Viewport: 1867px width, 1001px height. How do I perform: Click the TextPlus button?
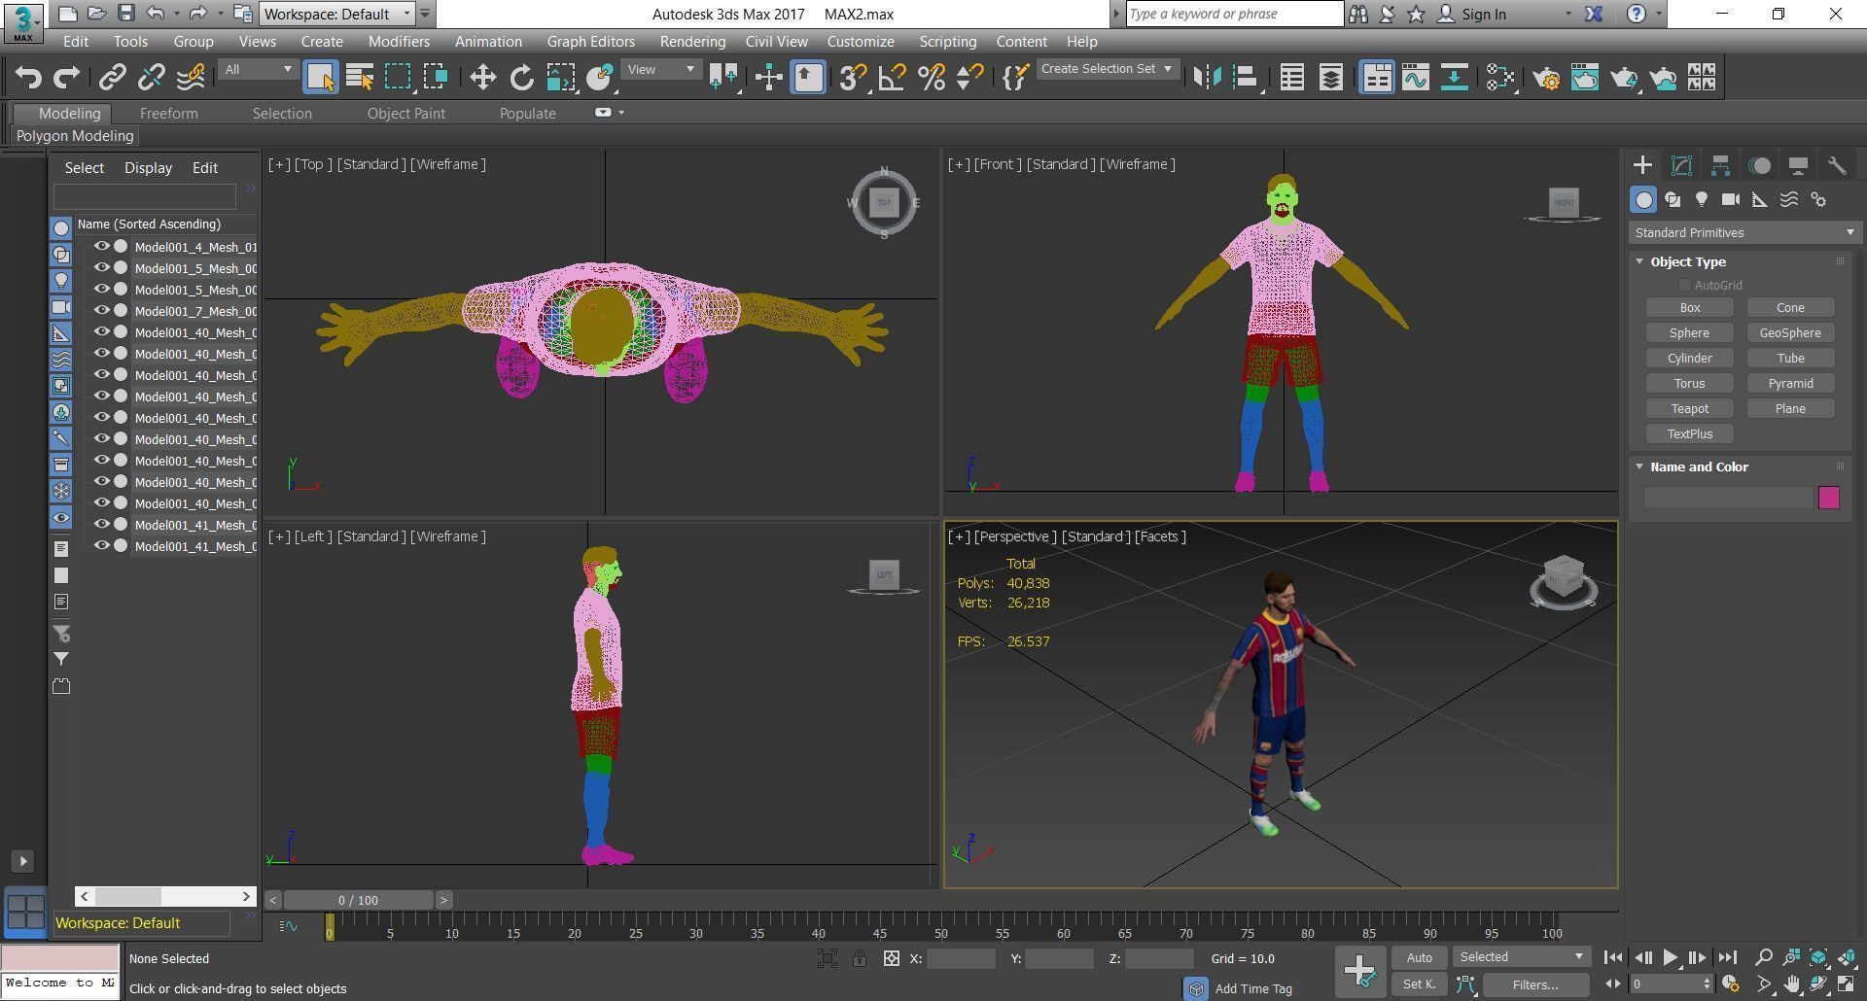(x=1690, y=433)
